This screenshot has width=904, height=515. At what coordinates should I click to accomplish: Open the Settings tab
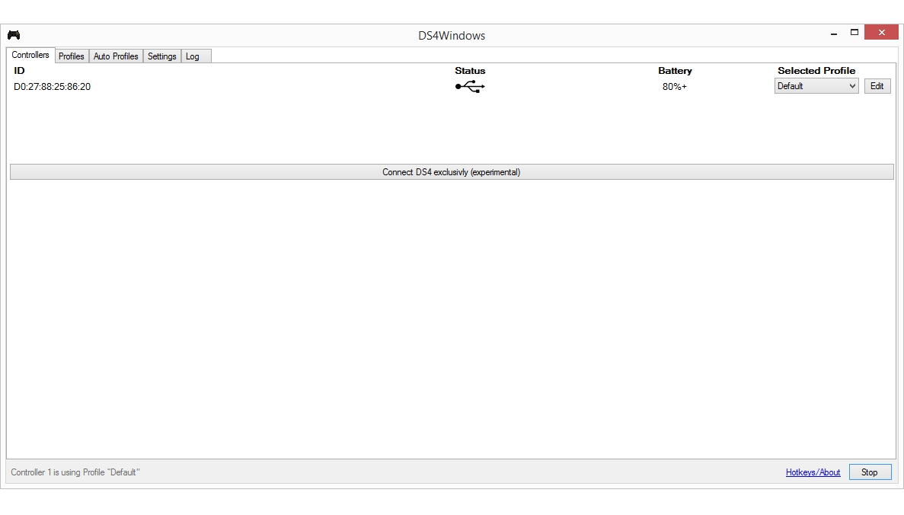(x=161, y=56)
